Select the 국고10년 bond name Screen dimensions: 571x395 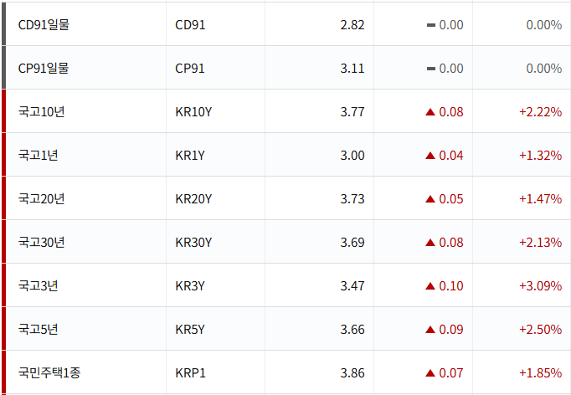tap(41, 112)
